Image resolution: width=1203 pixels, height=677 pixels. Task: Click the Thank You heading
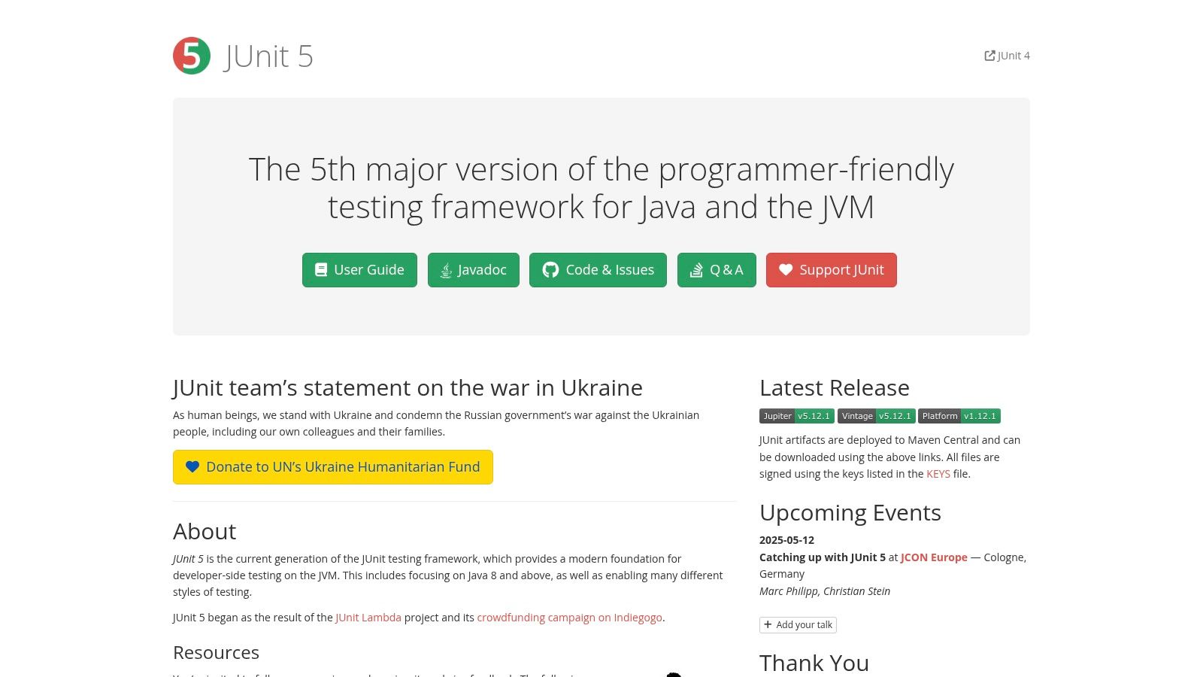tap(814, 663)
